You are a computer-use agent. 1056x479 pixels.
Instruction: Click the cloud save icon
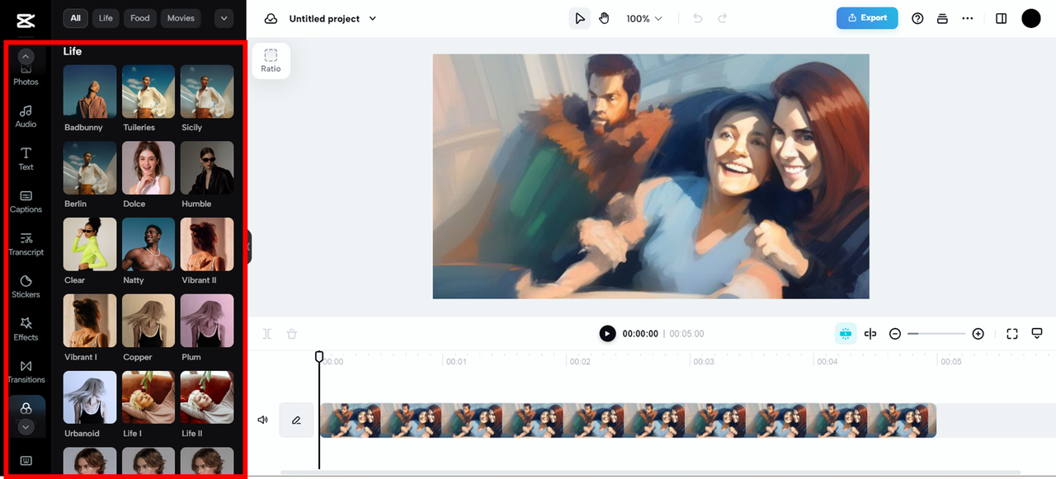pyautogui.click(x=271, y=18)
